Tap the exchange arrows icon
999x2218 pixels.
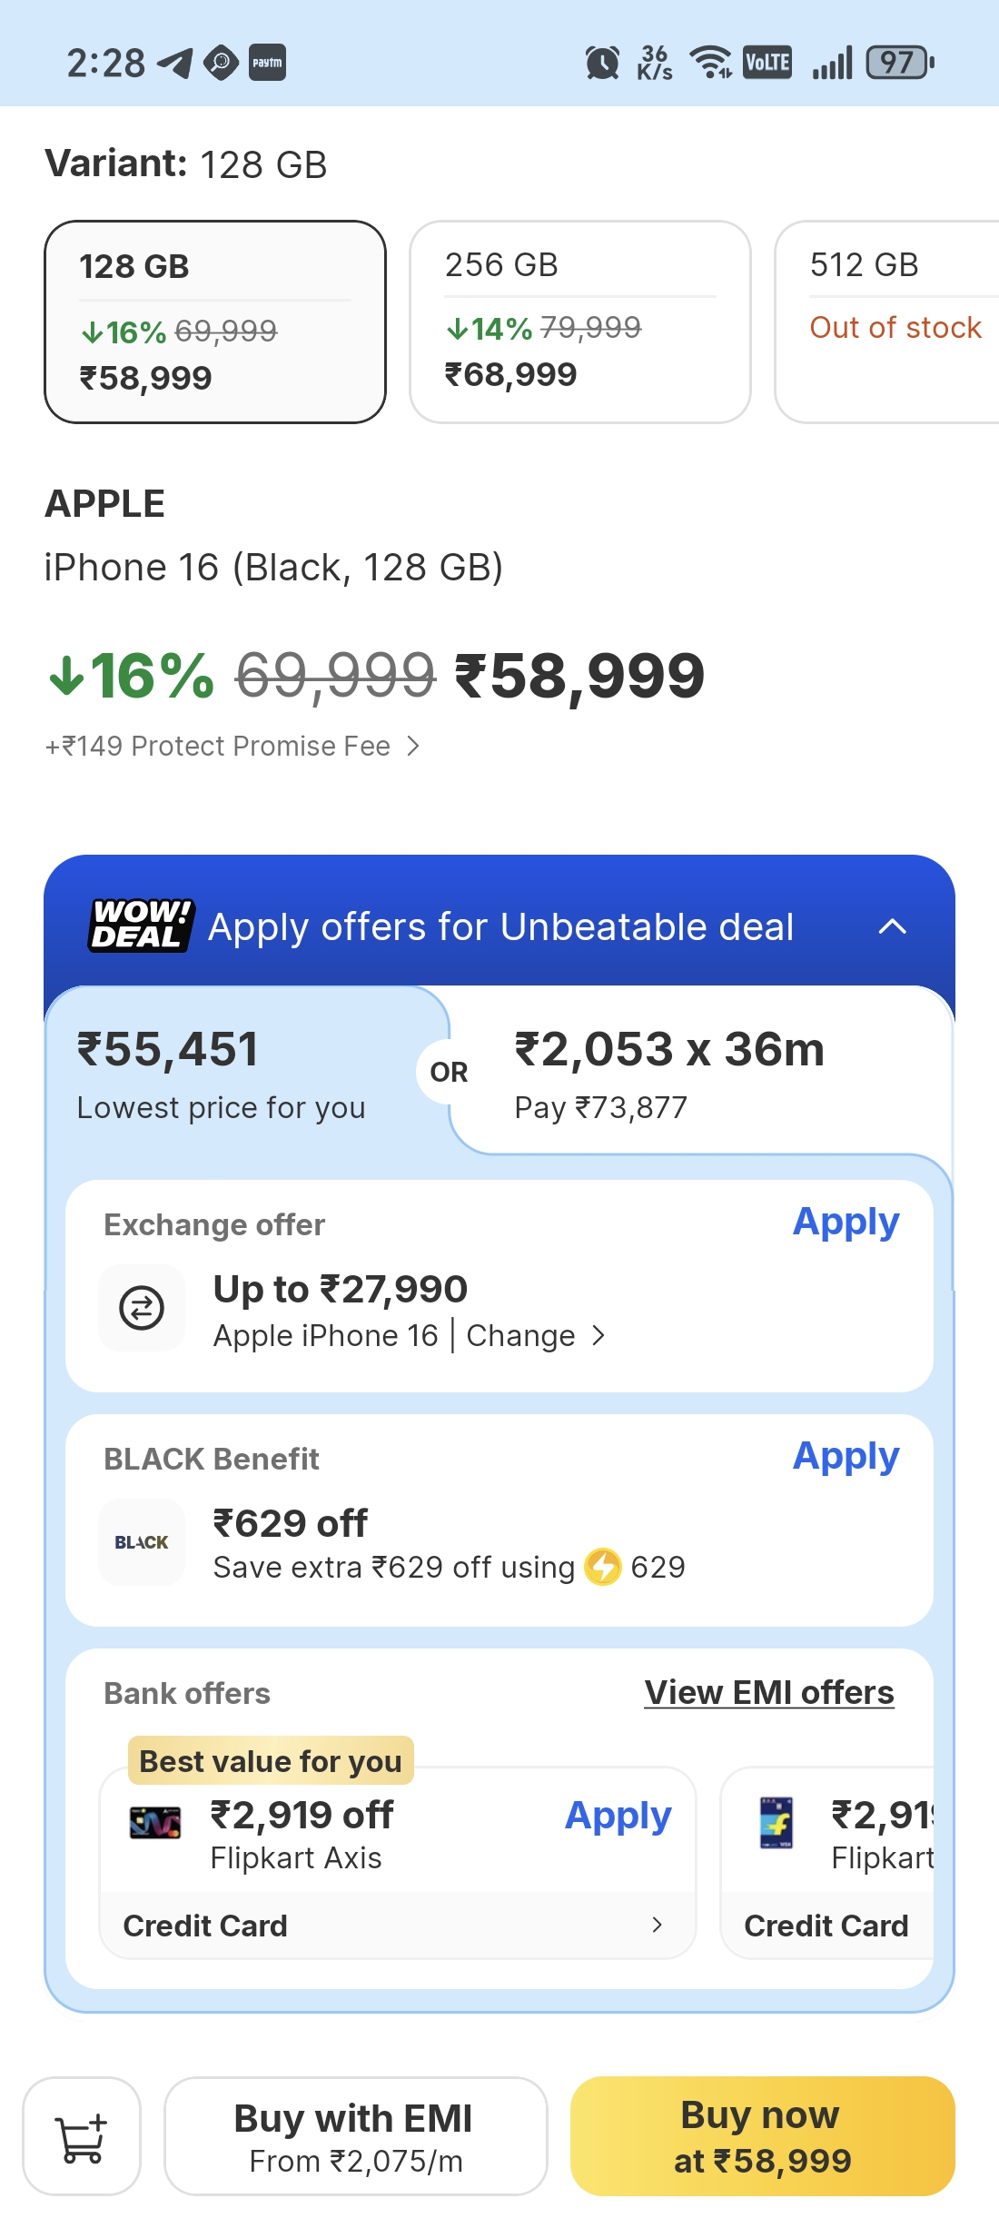click(142, 1308)
